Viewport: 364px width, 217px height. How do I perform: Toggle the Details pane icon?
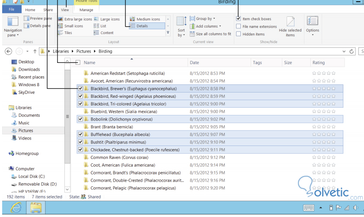[26, 26]
